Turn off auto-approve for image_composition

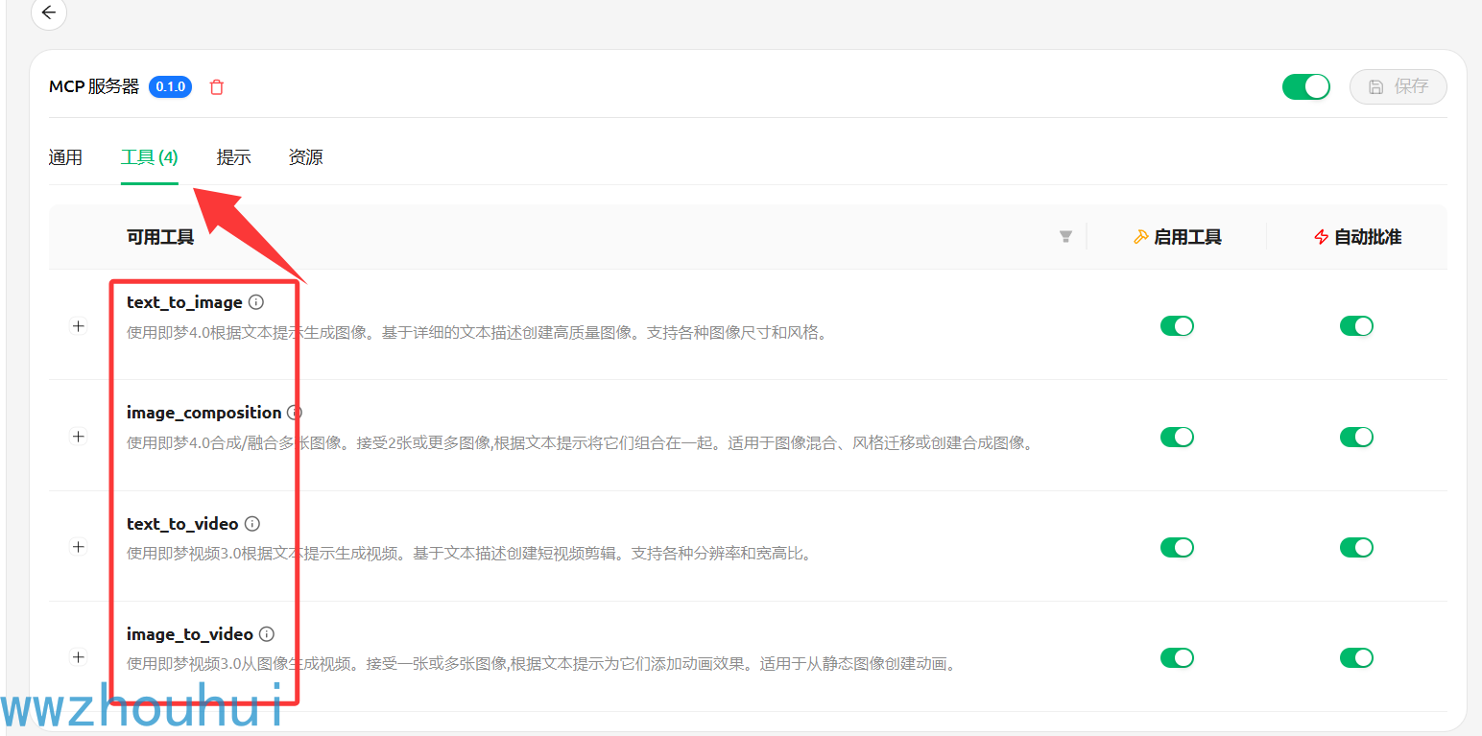1356,437
